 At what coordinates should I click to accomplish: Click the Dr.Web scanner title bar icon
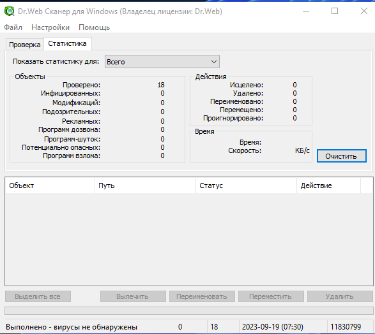(x=10, y=11)
